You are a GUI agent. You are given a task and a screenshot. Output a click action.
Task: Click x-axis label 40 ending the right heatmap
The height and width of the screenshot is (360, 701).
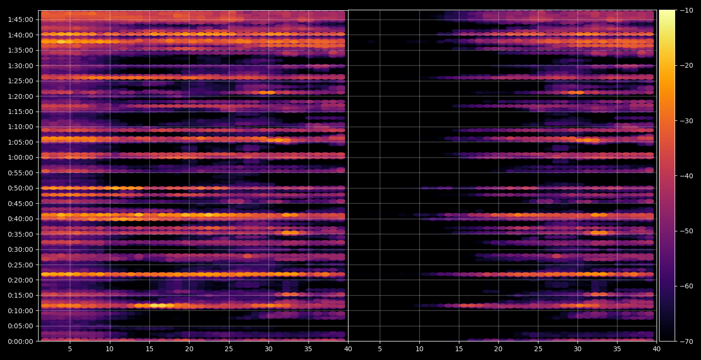(657, 349)
